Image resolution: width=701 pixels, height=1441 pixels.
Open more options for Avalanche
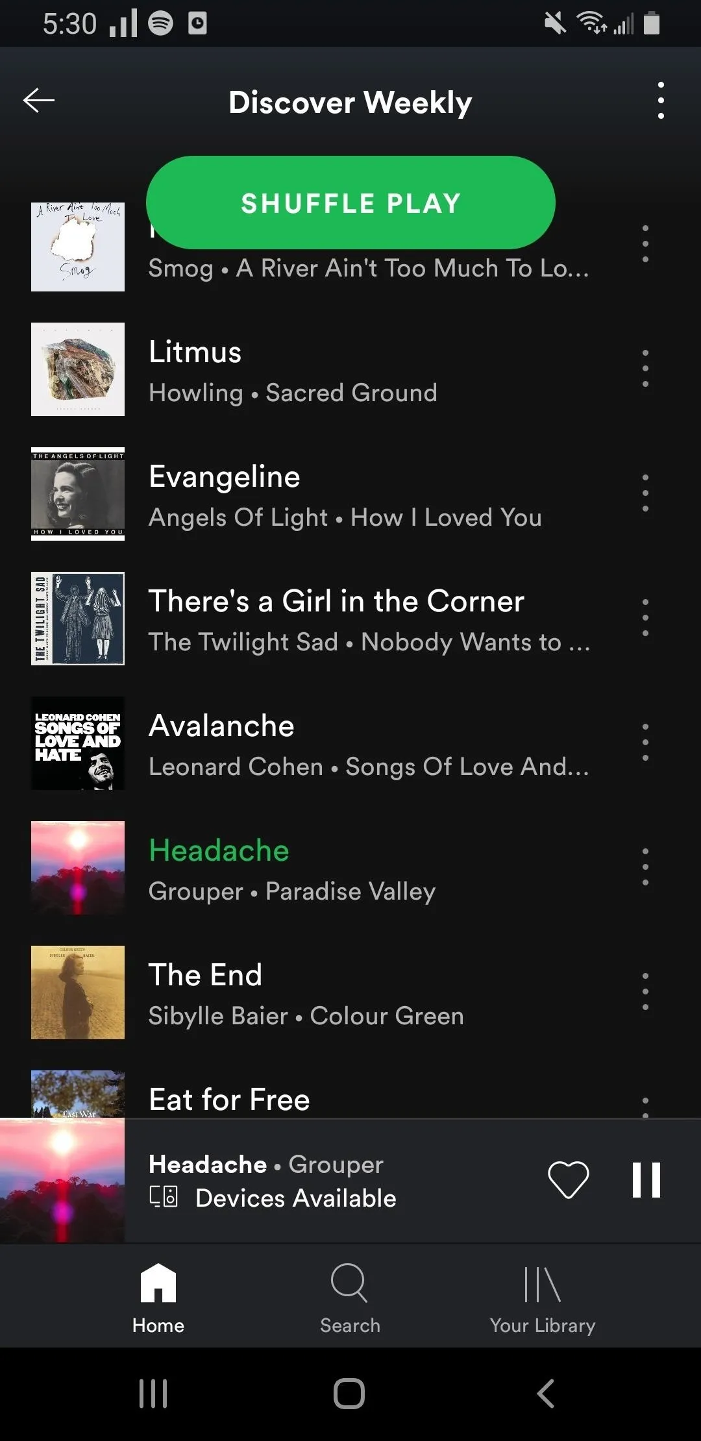click(x=645, y=743)
